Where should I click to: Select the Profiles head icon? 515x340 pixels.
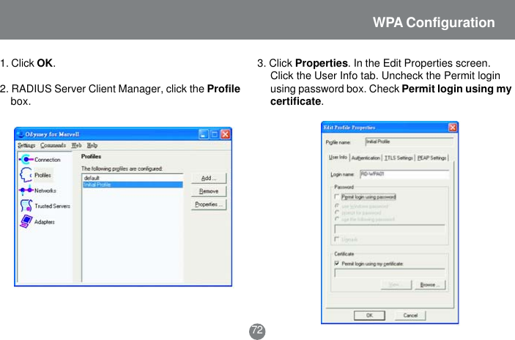tap(26, 175)
